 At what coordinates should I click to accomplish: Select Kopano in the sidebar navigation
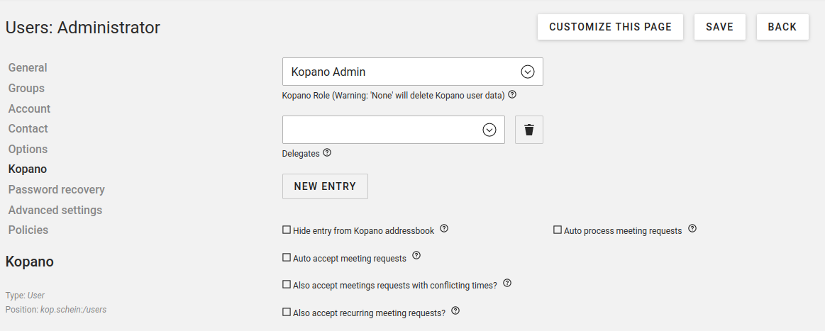click(28, 169)
